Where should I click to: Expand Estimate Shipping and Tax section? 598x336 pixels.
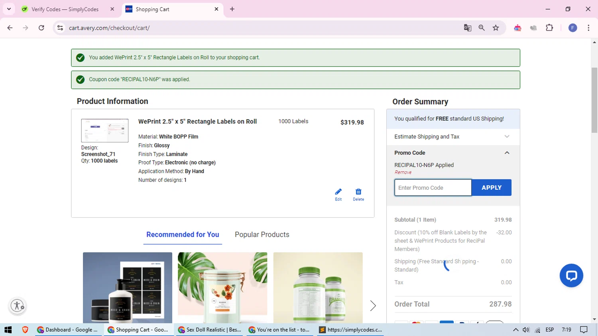pos(453,137)
